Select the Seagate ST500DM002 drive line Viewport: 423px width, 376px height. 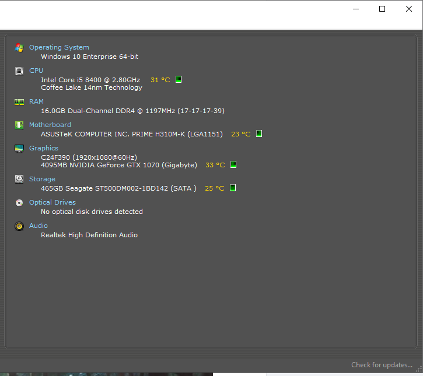coord(118,188)
